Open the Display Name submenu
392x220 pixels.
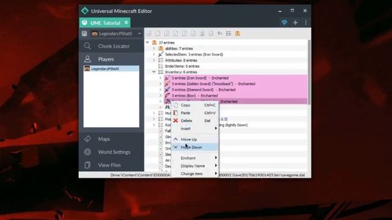(195, 166)
